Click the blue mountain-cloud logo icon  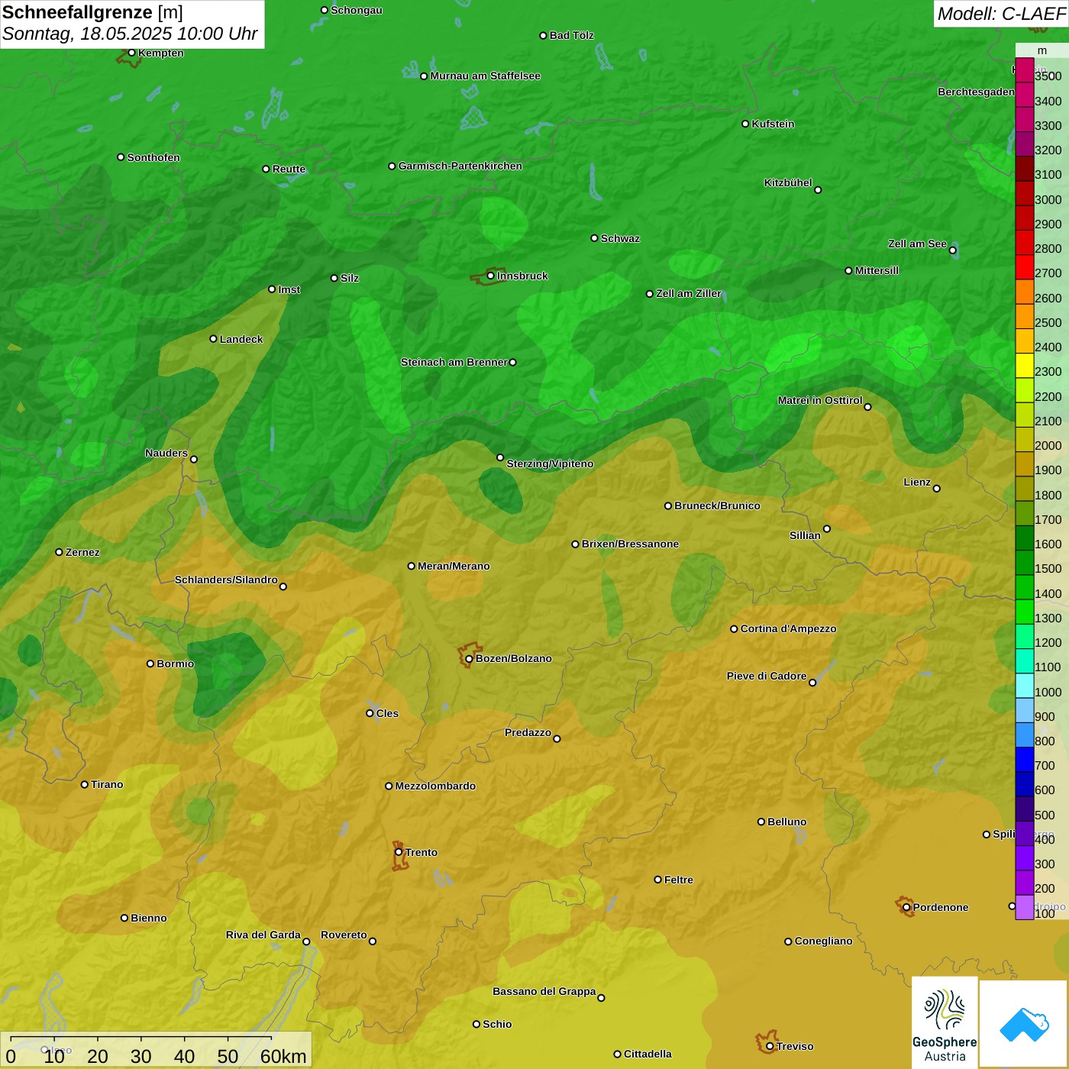1024,1024
